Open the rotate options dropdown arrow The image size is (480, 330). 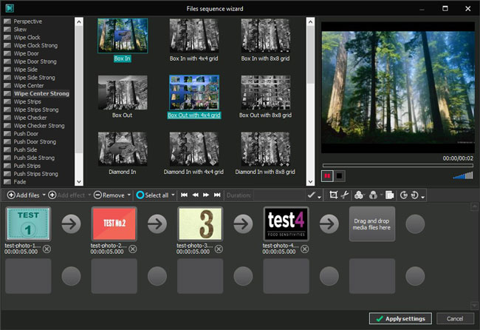(x=422, y=197)
